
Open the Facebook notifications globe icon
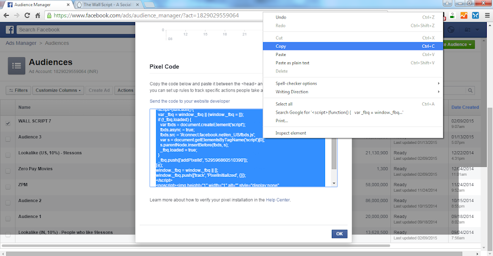(x=451, y=30)
